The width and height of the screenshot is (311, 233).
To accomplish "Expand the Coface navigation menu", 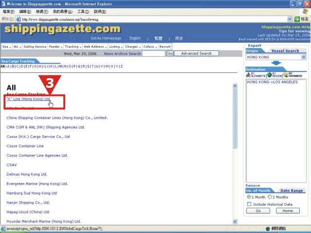I will click(x=150, y=47).
